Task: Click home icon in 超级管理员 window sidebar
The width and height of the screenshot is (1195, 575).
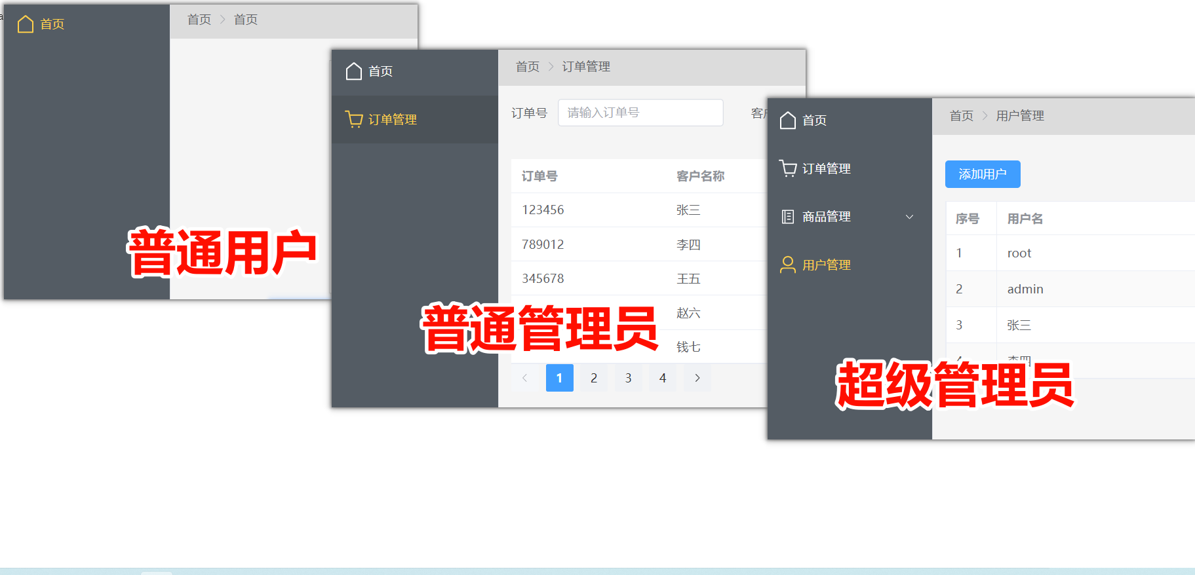Action: pos(788,121)
